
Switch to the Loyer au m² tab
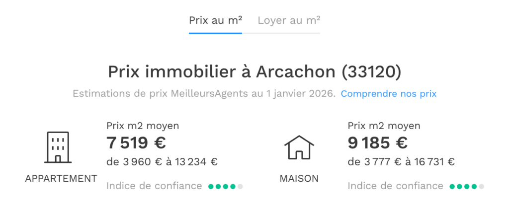(289, 20)
